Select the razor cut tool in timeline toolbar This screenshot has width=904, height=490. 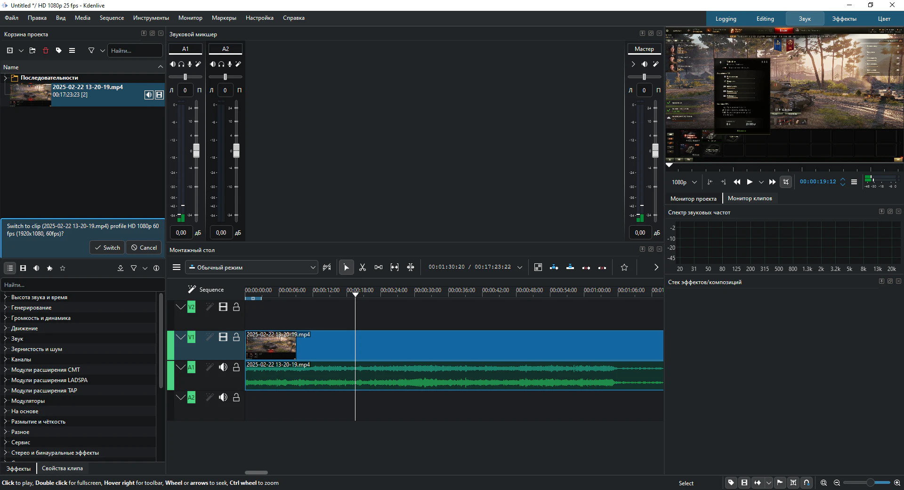(363, 268)
